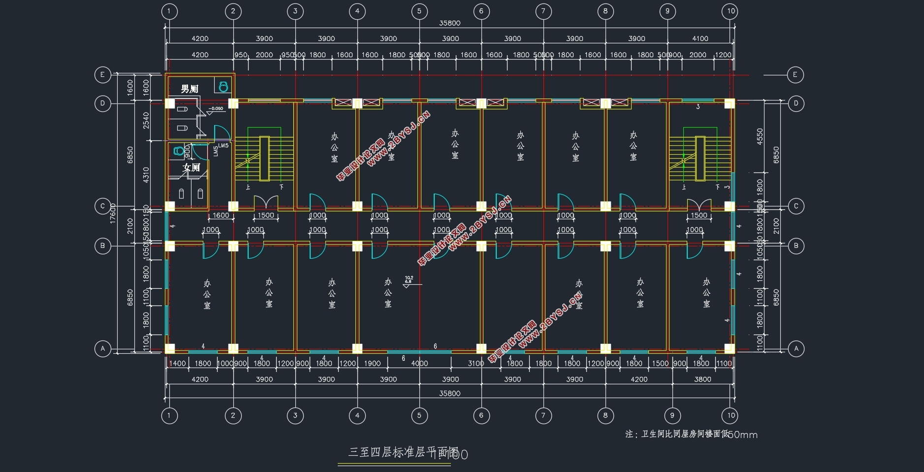Select grid bubble 9 at bottom
Viewport: 924px width, 472px height.
(672, 415)
